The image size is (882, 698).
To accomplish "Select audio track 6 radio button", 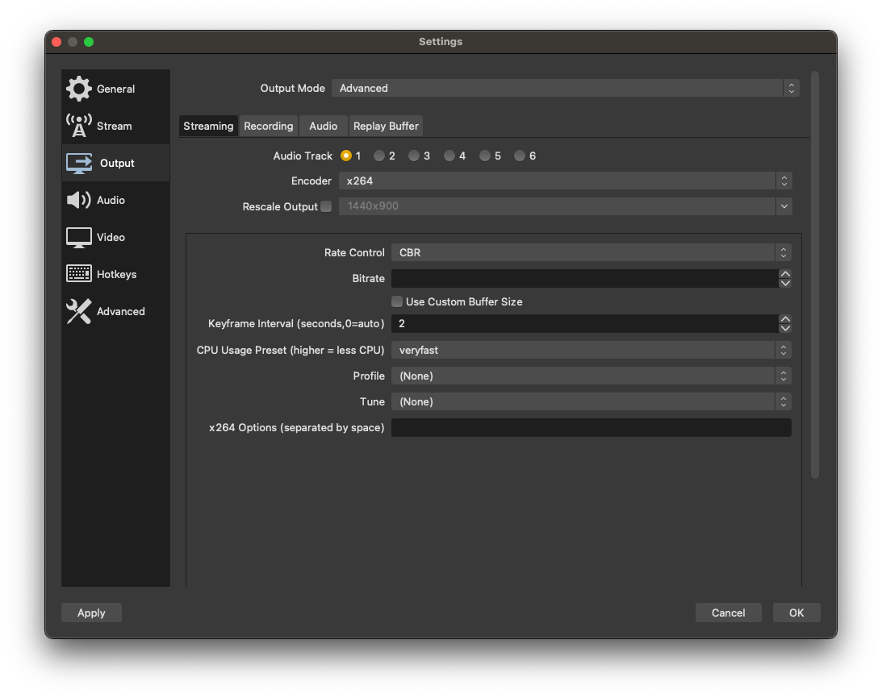I will click(520, 156).
